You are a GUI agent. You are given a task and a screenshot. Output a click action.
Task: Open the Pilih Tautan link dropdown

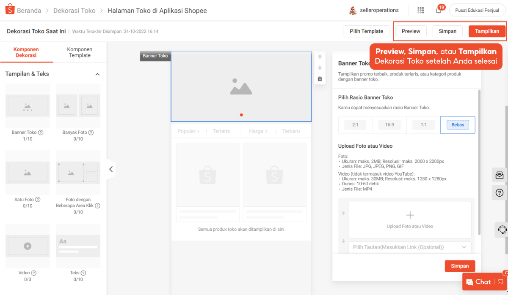click(409, 247)
